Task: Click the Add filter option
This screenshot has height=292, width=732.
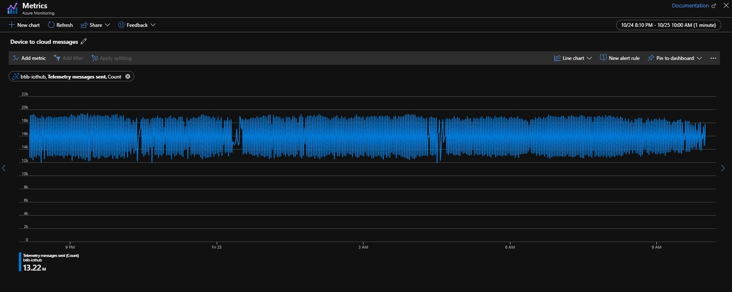Action: pos(69,58)
